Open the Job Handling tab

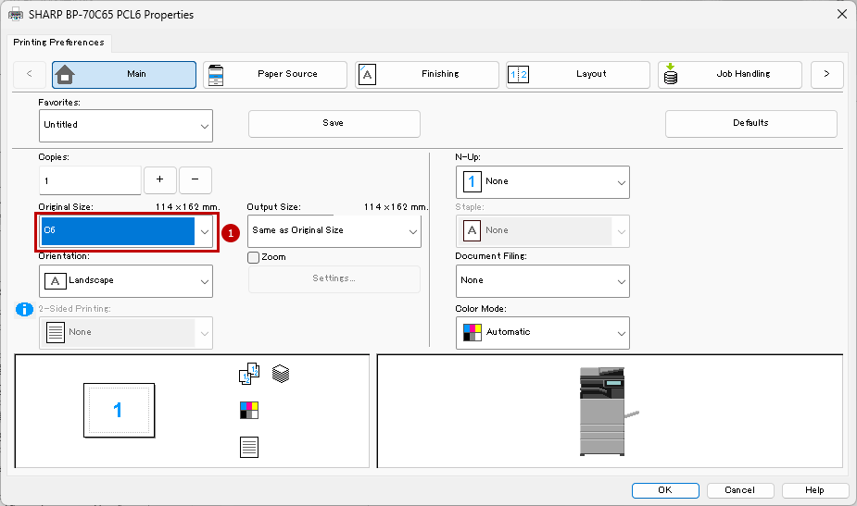point(730,74)
